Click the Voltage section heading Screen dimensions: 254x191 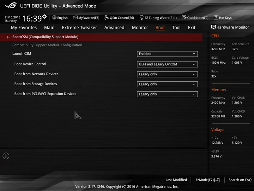tap(218, 130)
